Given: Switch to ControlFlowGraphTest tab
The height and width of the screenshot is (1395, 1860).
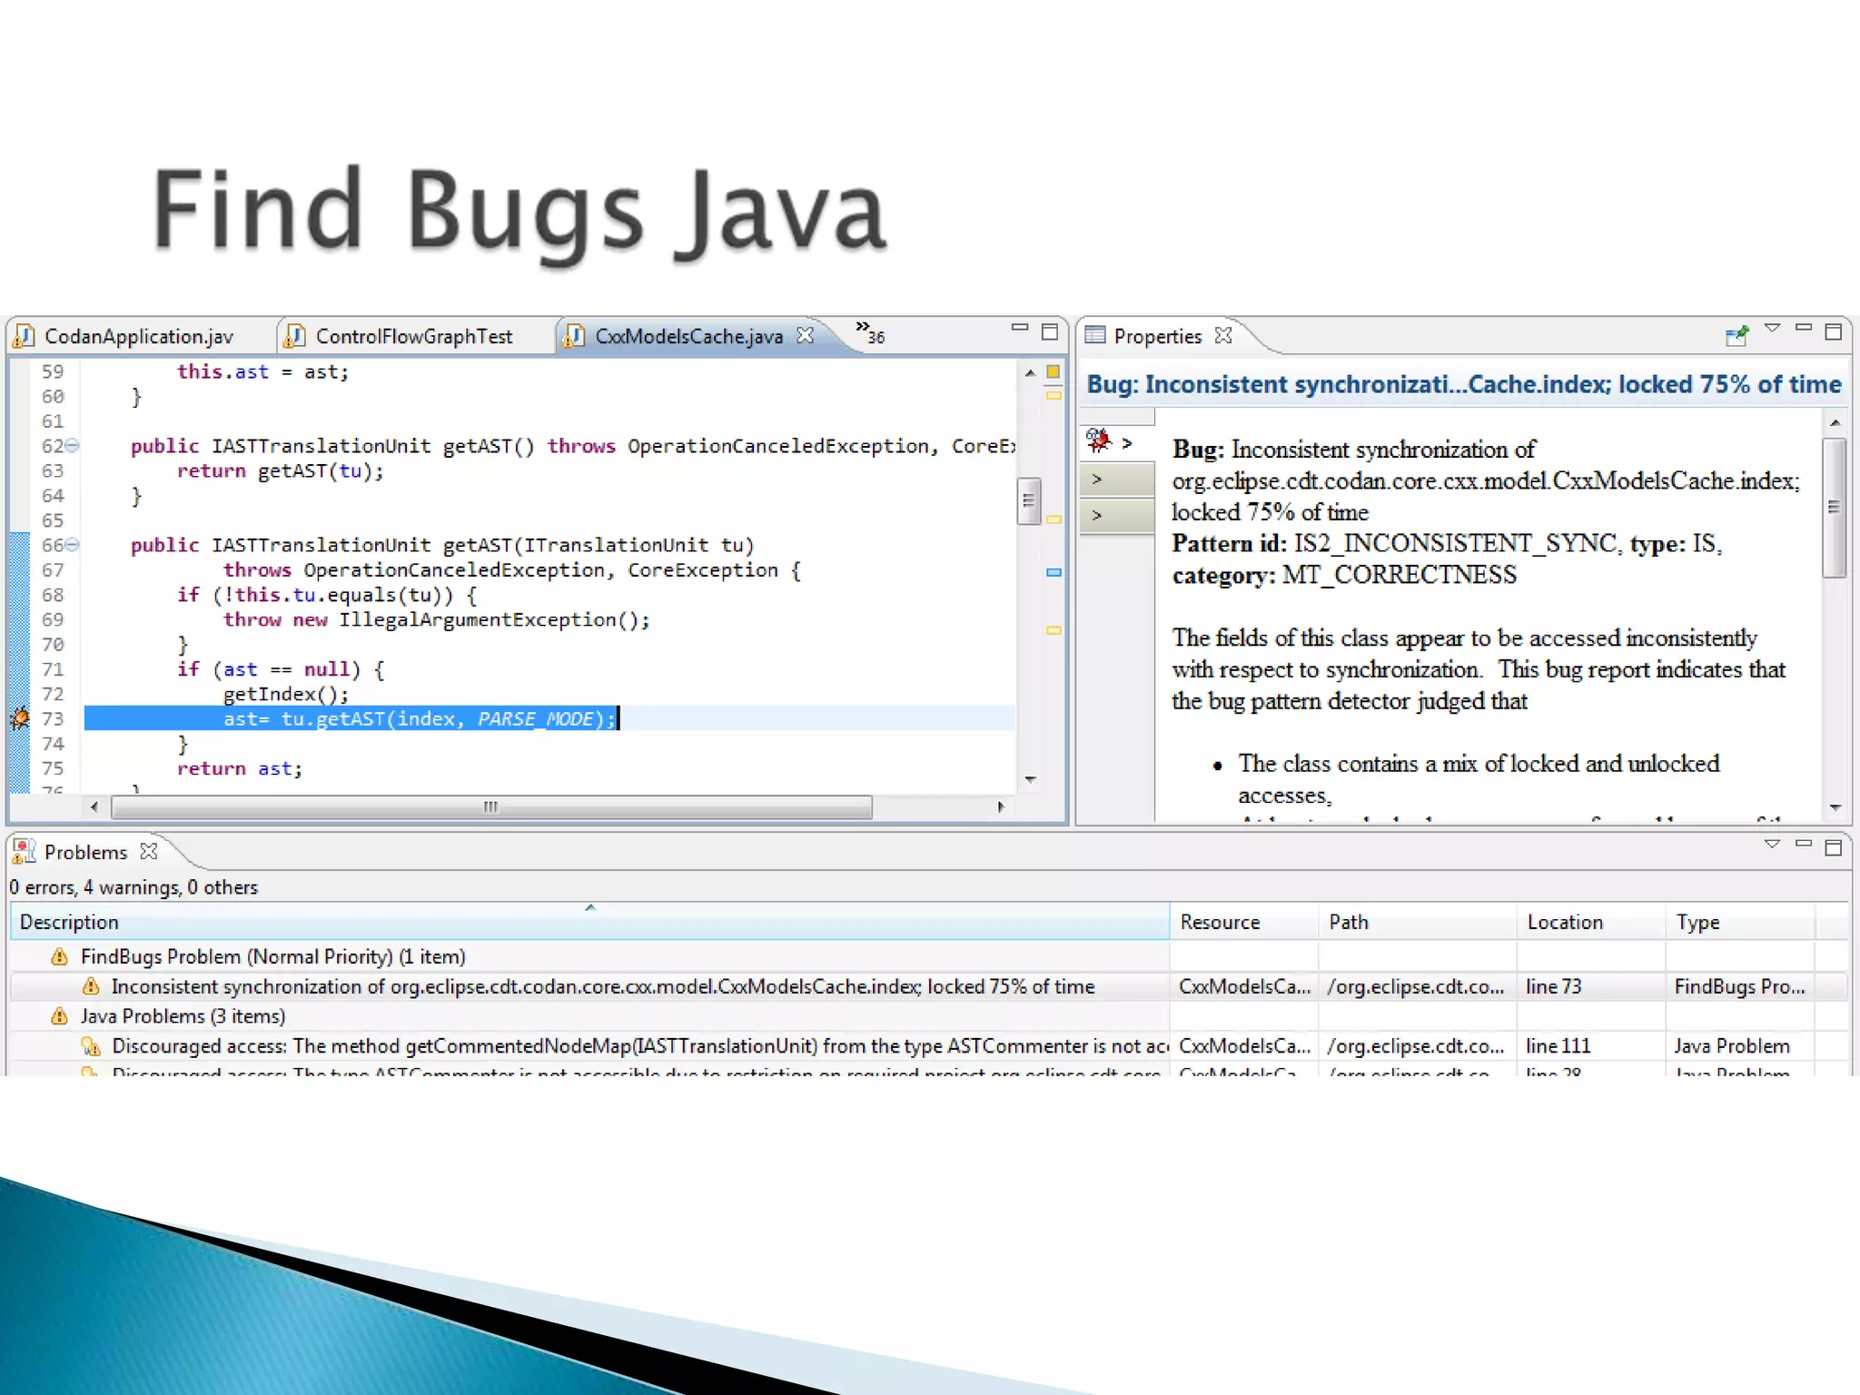Looking at the screenshot, I should point(413,336).
